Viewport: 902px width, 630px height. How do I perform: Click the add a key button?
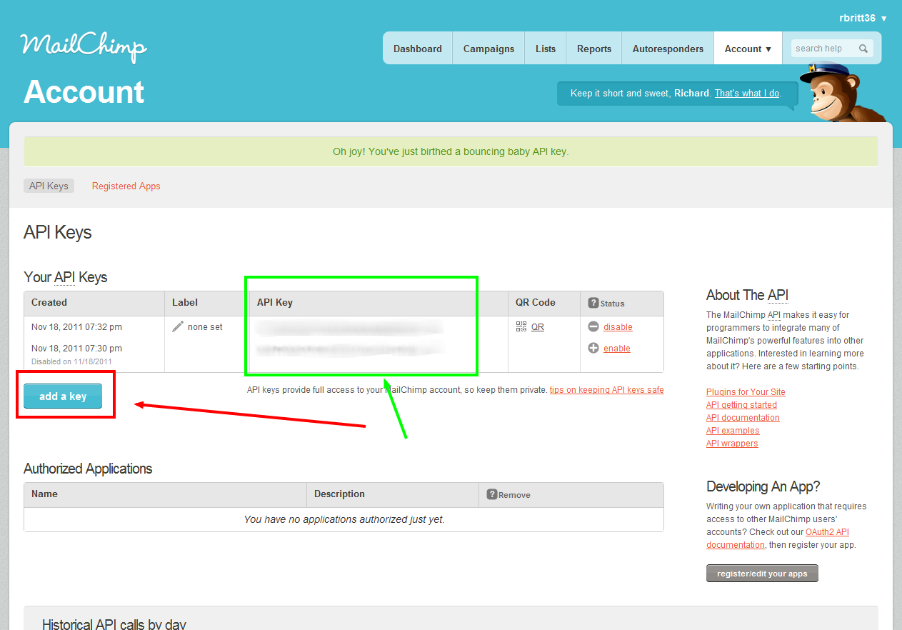pyautogui.click(x=63, y=396)
